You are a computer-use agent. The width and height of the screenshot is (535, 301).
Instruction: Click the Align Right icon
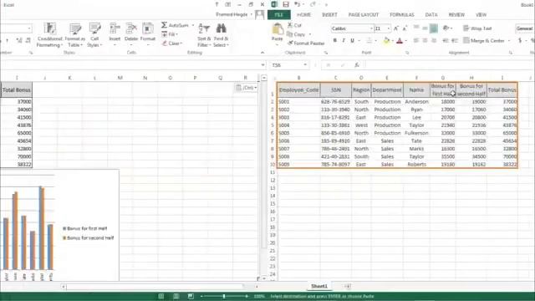coord(434,41)
